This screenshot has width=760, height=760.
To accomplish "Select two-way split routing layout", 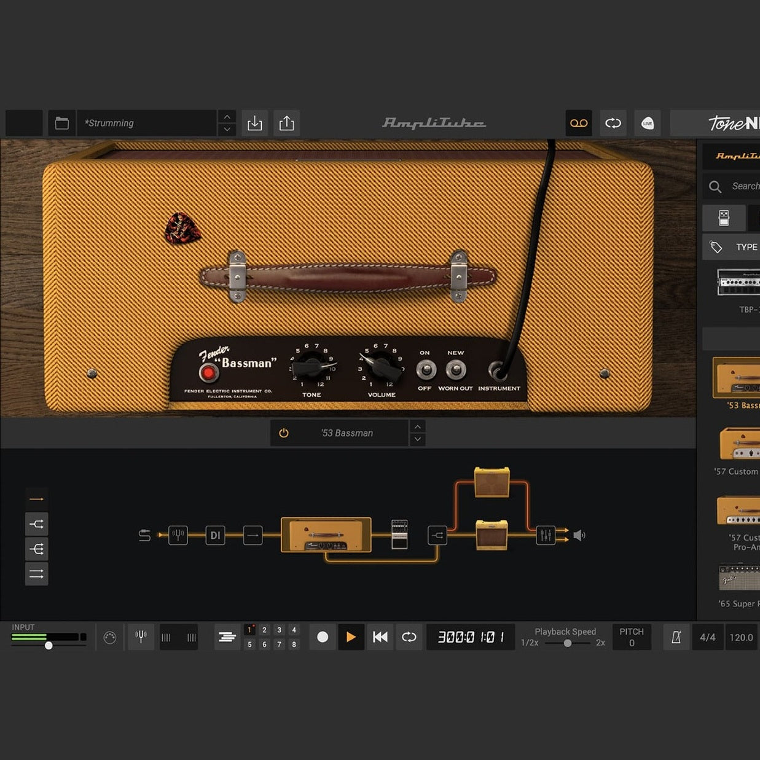I will [x=37, y=524].
